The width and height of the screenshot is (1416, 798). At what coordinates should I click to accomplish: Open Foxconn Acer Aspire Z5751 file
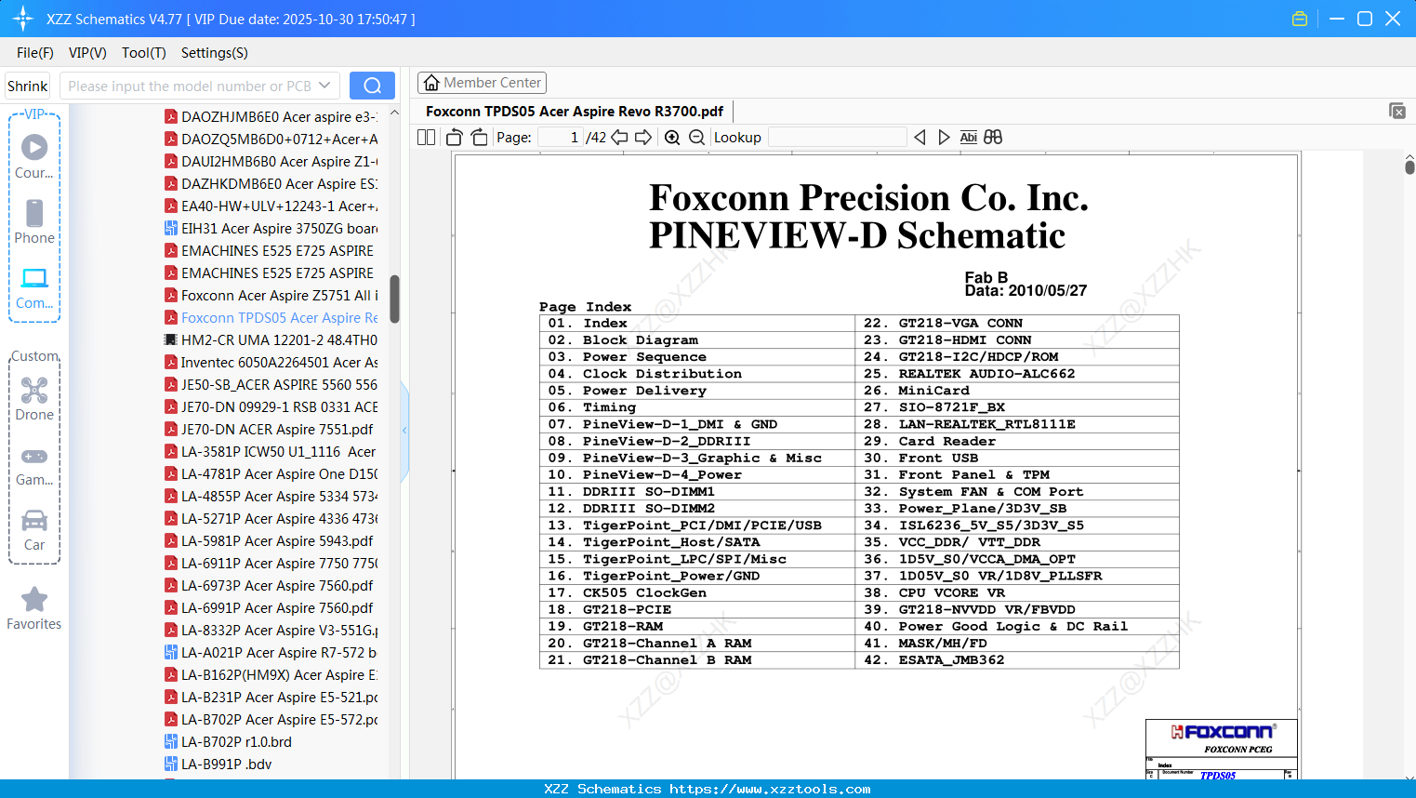pyautogui.click(x=271, y=296)
